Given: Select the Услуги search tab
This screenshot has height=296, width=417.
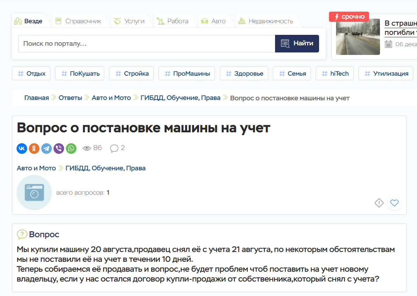Looking at the screenshot, I should point(129,21).
